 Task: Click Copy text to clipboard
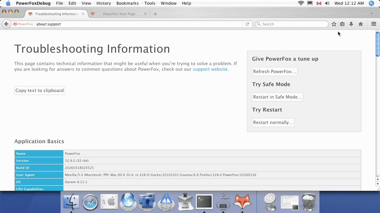tap(39, 91)
